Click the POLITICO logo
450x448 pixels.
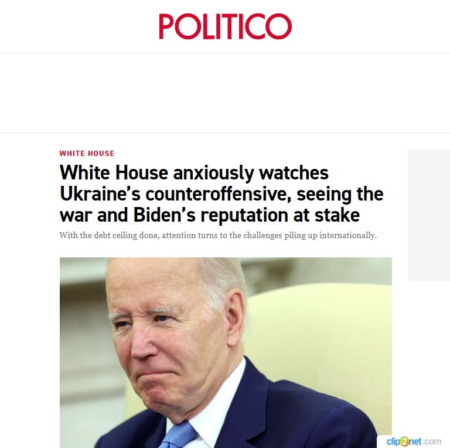[x=225, y=26]
